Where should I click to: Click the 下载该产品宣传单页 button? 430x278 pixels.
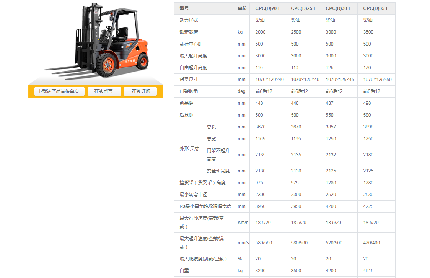click(59, 91)
